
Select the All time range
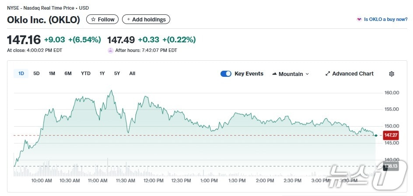(x=132, y=73)
